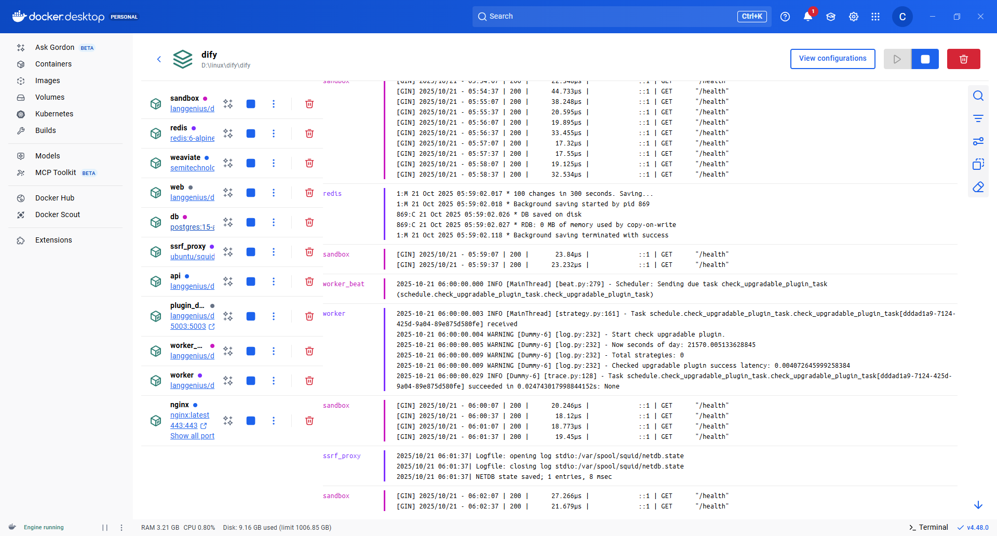Open the nginx 443:443 port link
The image size is (997, 536).
click(184, 425)
